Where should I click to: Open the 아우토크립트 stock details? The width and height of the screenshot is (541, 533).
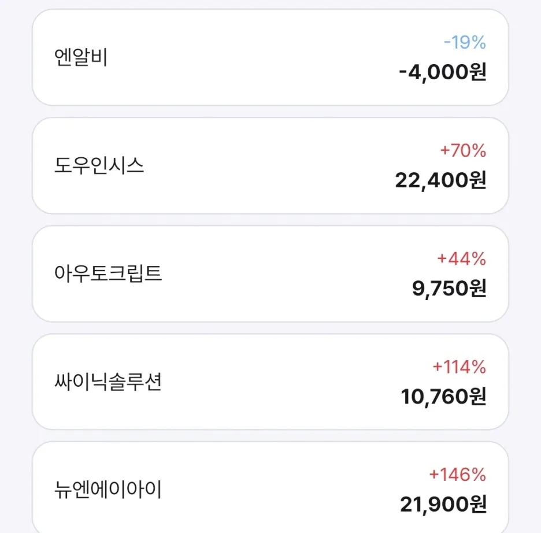click(x=270, y=273)
